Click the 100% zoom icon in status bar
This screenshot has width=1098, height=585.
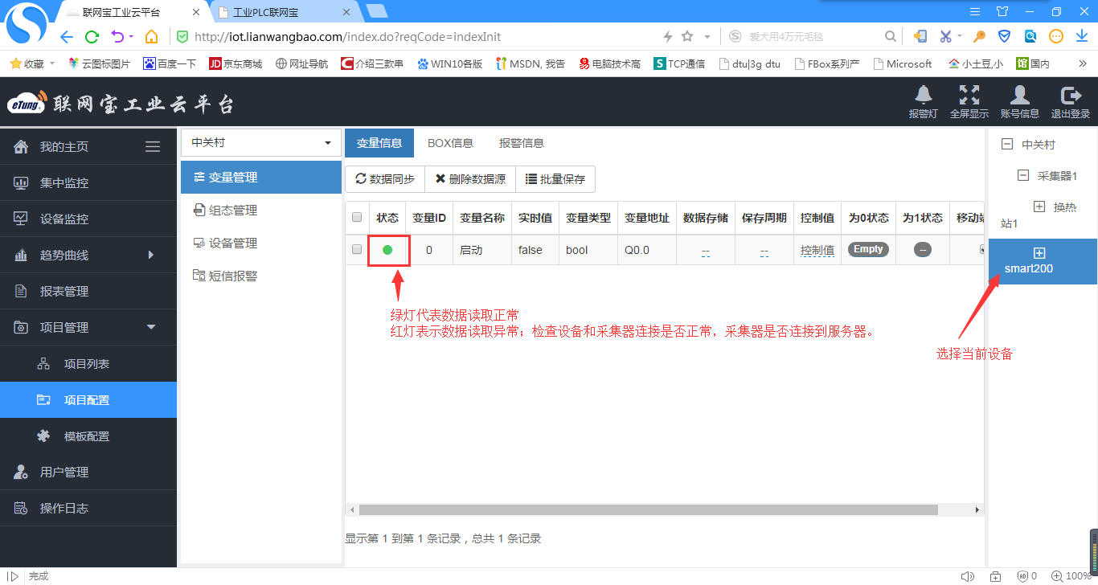tap(1057, 576)
